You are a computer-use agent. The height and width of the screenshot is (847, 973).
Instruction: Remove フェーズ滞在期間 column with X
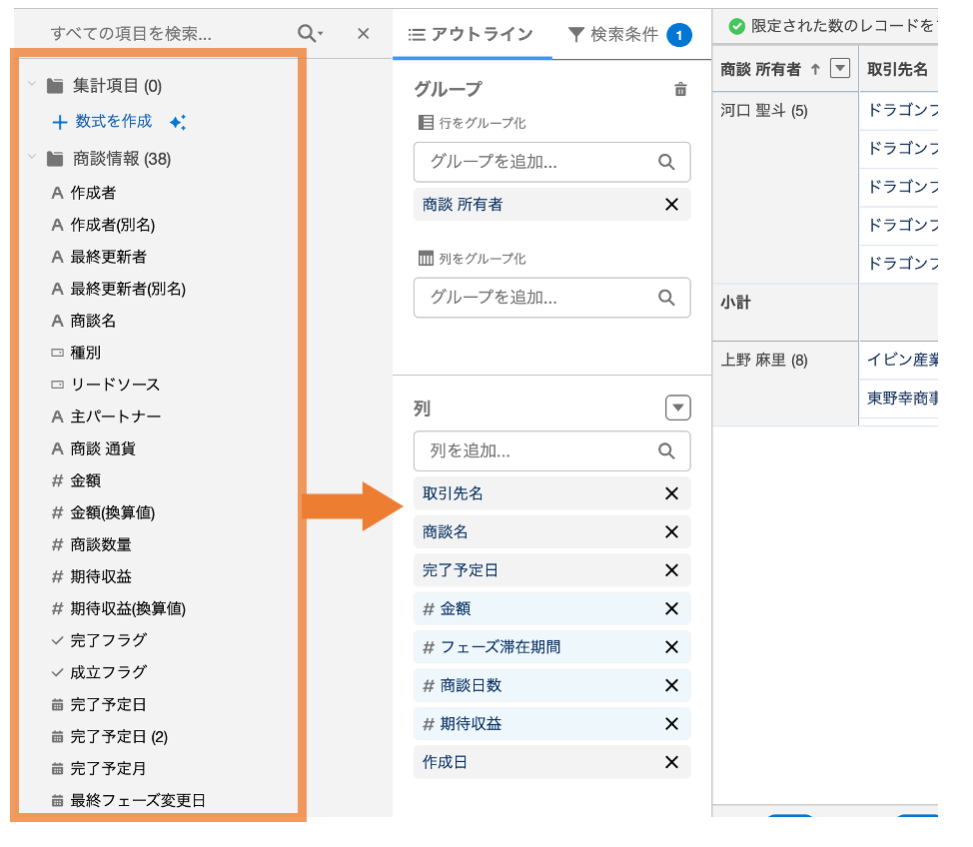671,647
